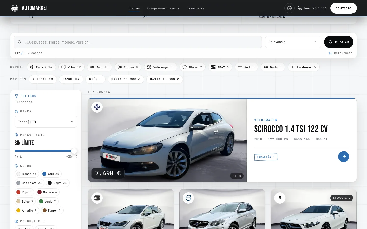Click the Garantía tag on Scirocco card
Screen dimensions: 367x229
tap(266, 157)
